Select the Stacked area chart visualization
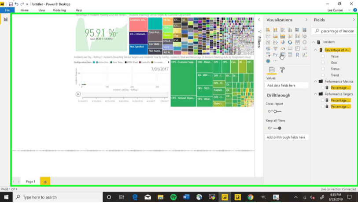The image size is (358, 203). click(x=283, y=36)
